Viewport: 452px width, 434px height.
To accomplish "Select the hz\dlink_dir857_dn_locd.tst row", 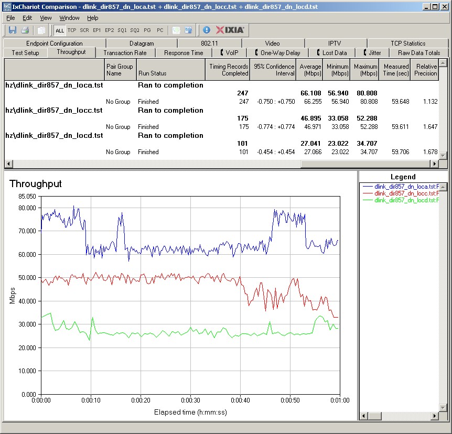I will tap(221, 135).
